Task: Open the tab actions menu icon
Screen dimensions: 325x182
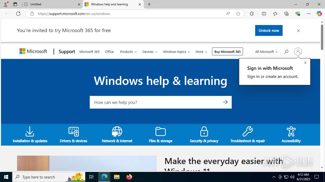Action: (15, 4)
